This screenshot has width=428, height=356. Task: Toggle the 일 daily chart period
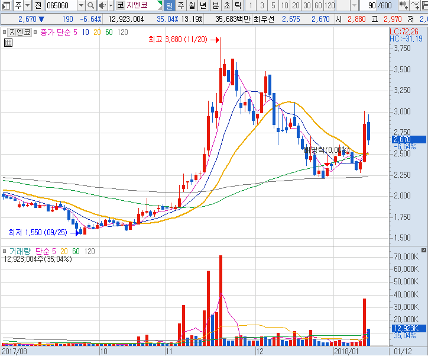169,5
